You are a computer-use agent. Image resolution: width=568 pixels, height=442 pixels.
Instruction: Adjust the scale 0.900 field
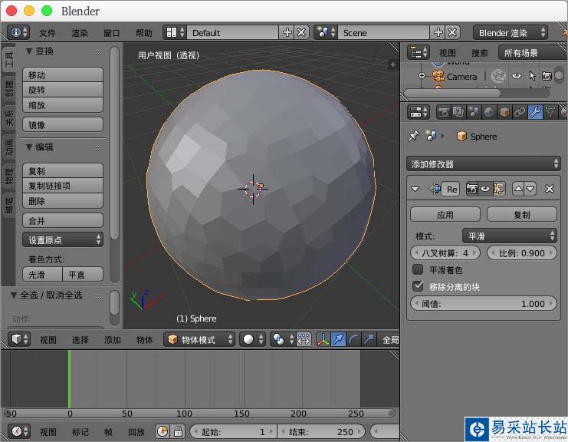[x=522, y=252]
